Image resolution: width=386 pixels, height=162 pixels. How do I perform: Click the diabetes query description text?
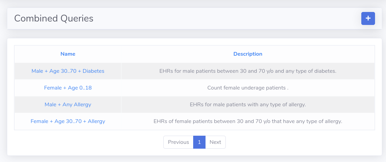coord(248,71)
